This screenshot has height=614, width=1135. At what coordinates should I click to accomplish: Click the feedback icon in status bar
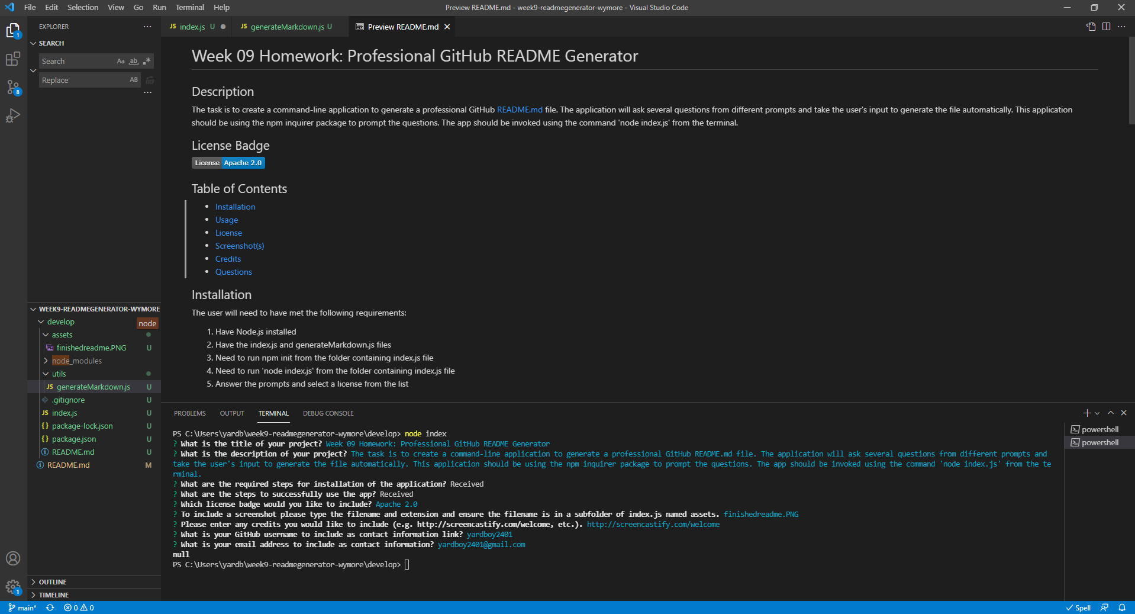pos(1104,607)
